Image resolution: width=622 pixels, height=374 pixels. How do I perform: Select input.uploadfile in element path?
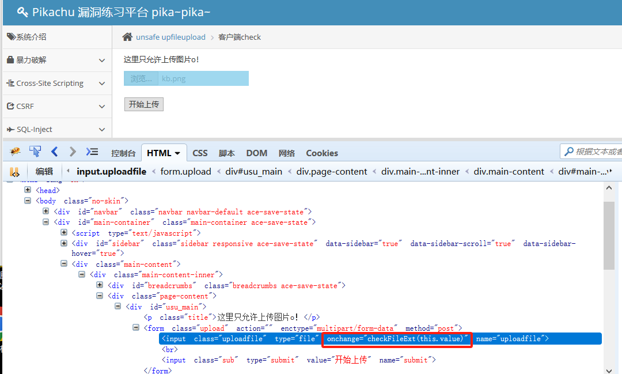point(112,172)
